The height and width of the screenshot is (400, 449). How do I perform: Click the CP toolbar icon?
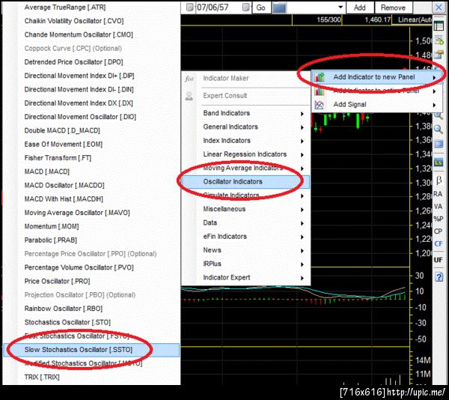438,231
